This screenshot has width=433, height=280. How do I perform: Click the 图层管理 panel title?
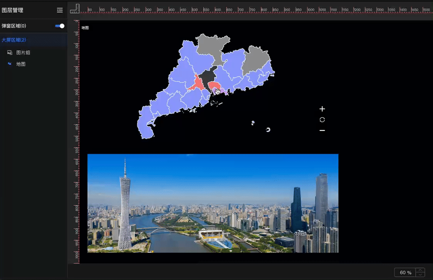click(x=12, y=10)
